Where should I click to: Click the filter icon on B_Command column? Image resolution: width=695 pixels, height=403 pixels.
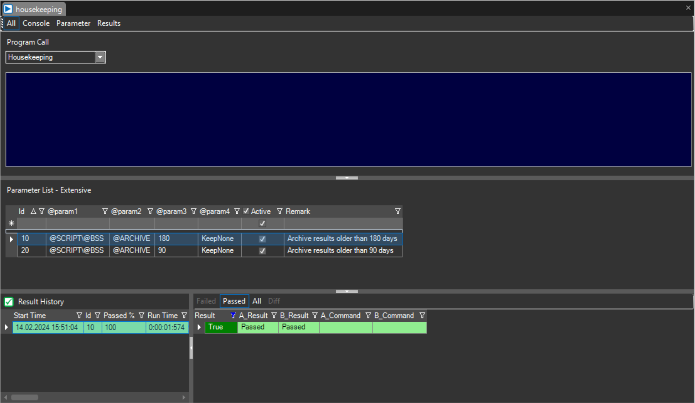[422, 316]
